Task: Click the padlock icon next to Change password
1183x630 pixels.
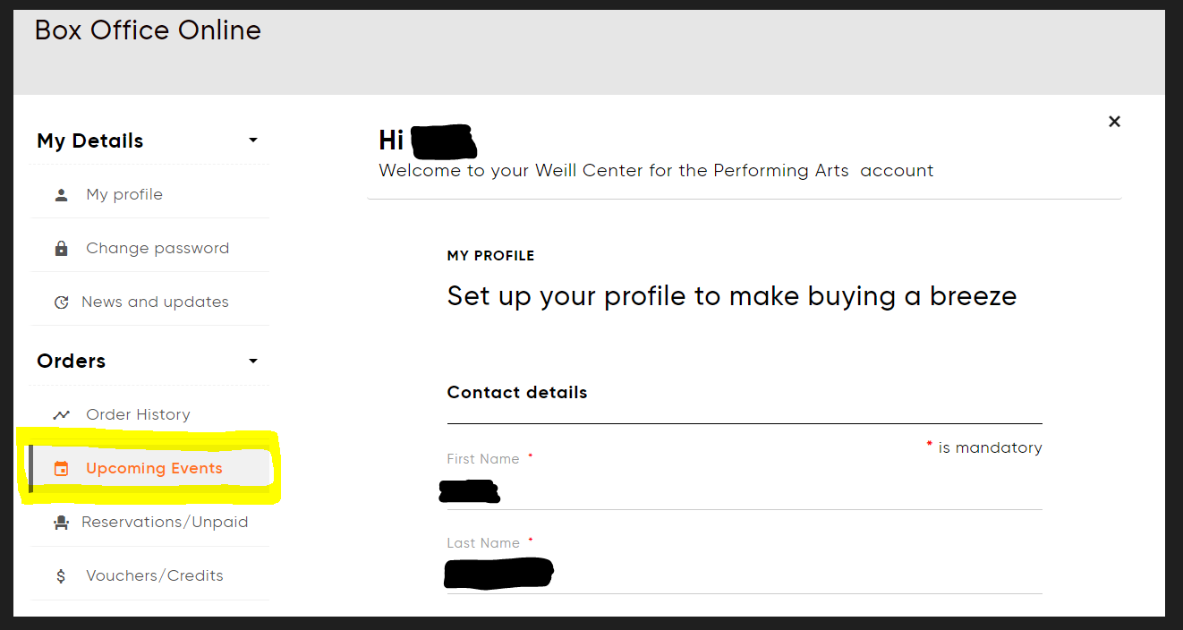Action: tap(61, 249)
